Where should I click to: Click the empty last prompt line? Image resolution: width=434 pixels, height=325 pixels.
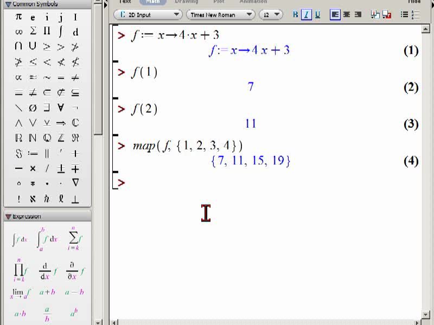point(122,183)
